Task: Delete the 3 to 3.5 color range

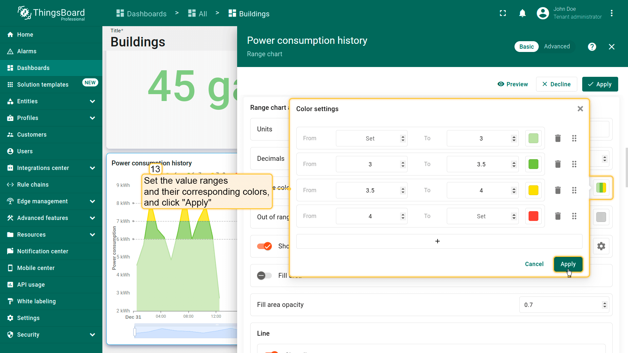Action: tap(558, 164)
